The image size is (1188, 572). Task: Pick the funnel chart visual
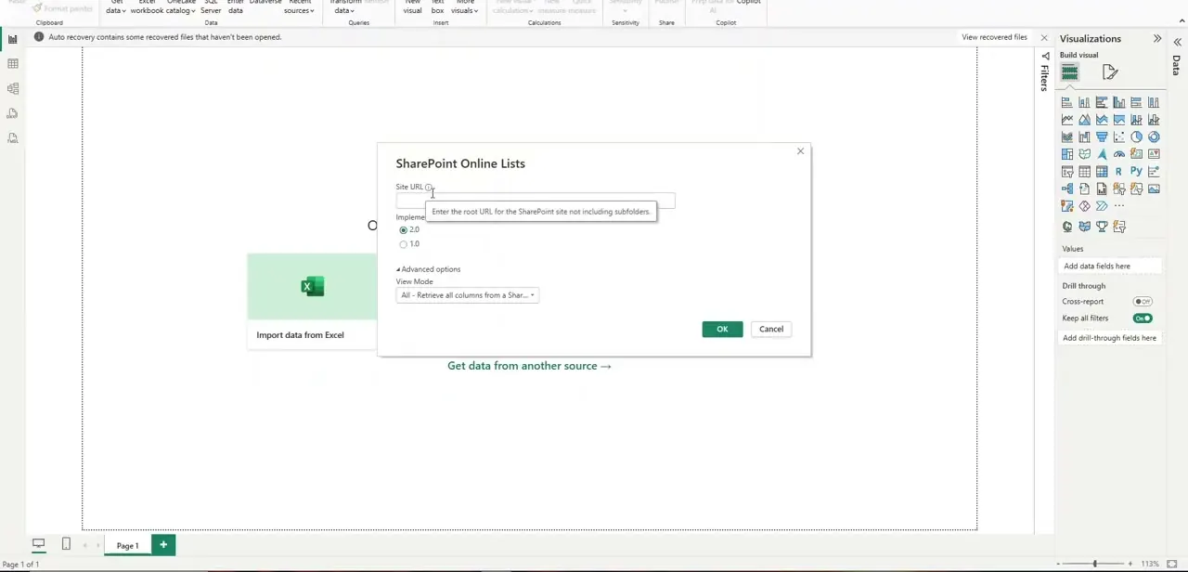1102,136
